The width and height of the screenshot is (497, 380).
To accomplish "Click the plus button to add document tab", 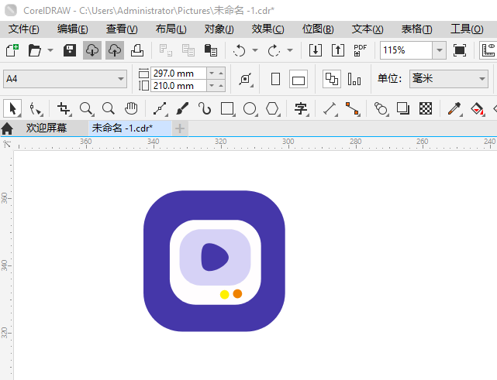I will point(180,128).
